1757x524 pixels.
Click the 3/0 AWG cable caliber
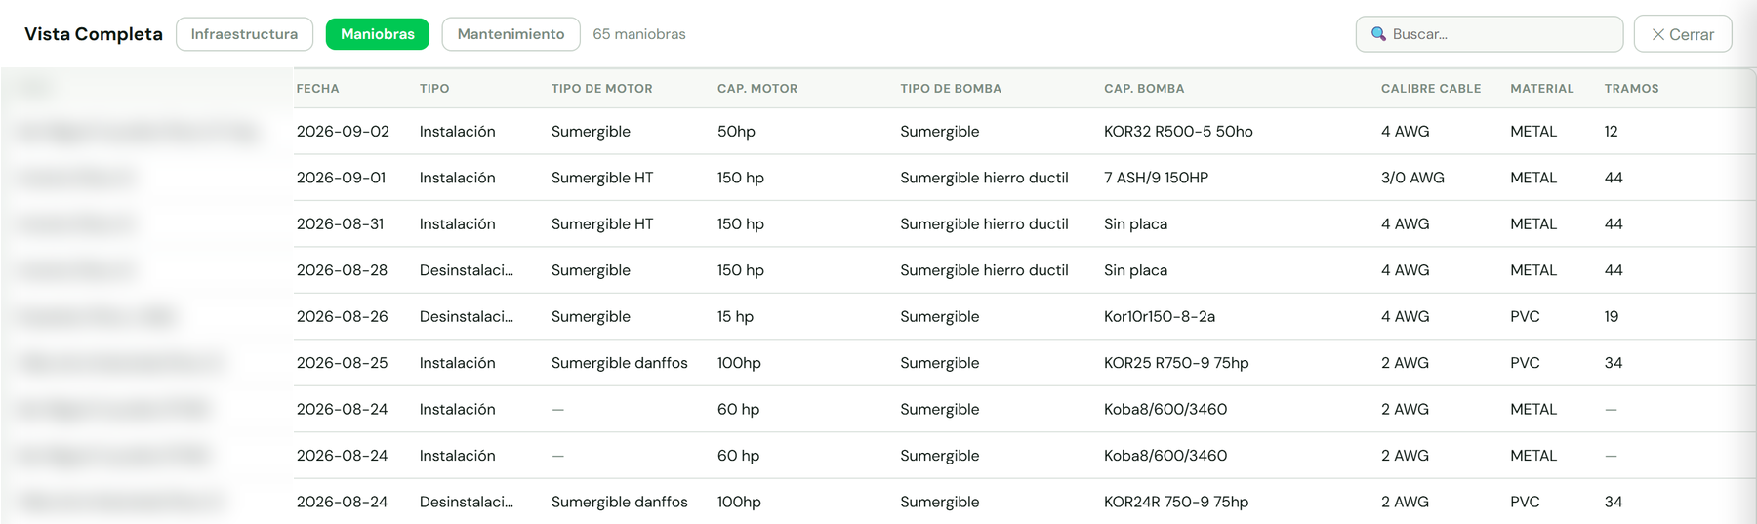pos(1412,178)
